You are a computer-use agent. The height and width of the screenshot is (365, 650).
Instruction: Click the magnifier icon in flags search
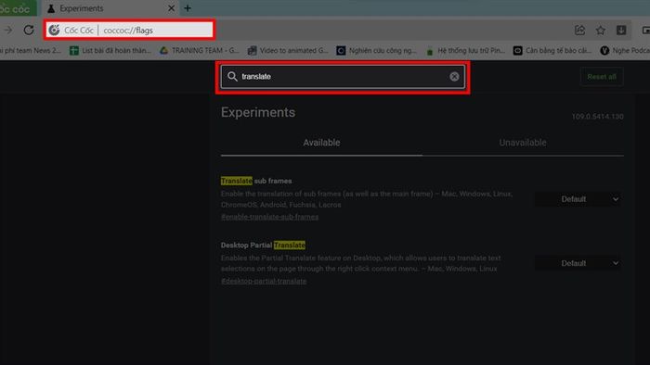(x=232, y=77)
